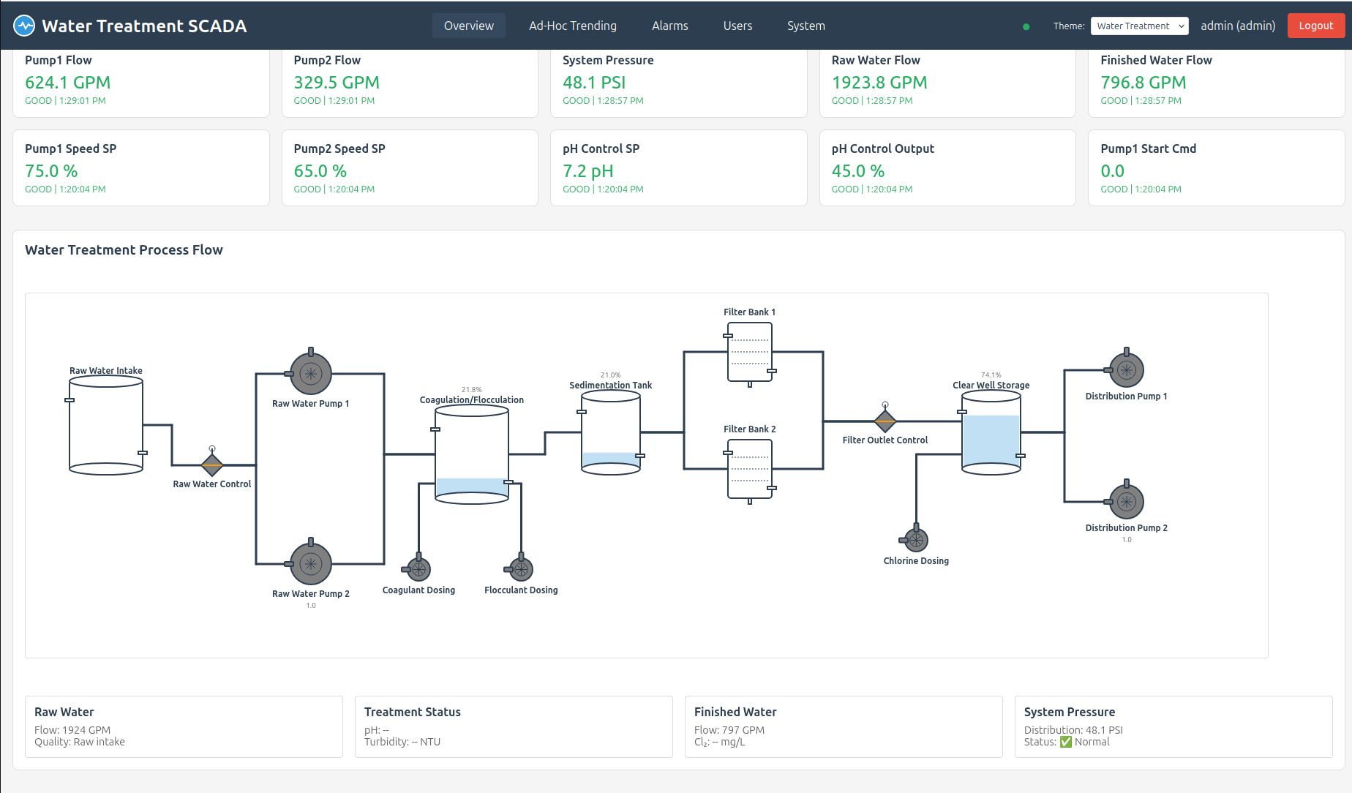Select the Pump2 Speed SP 65.0 % value
Screen dimensions: 1352x793
click(320, 171)
